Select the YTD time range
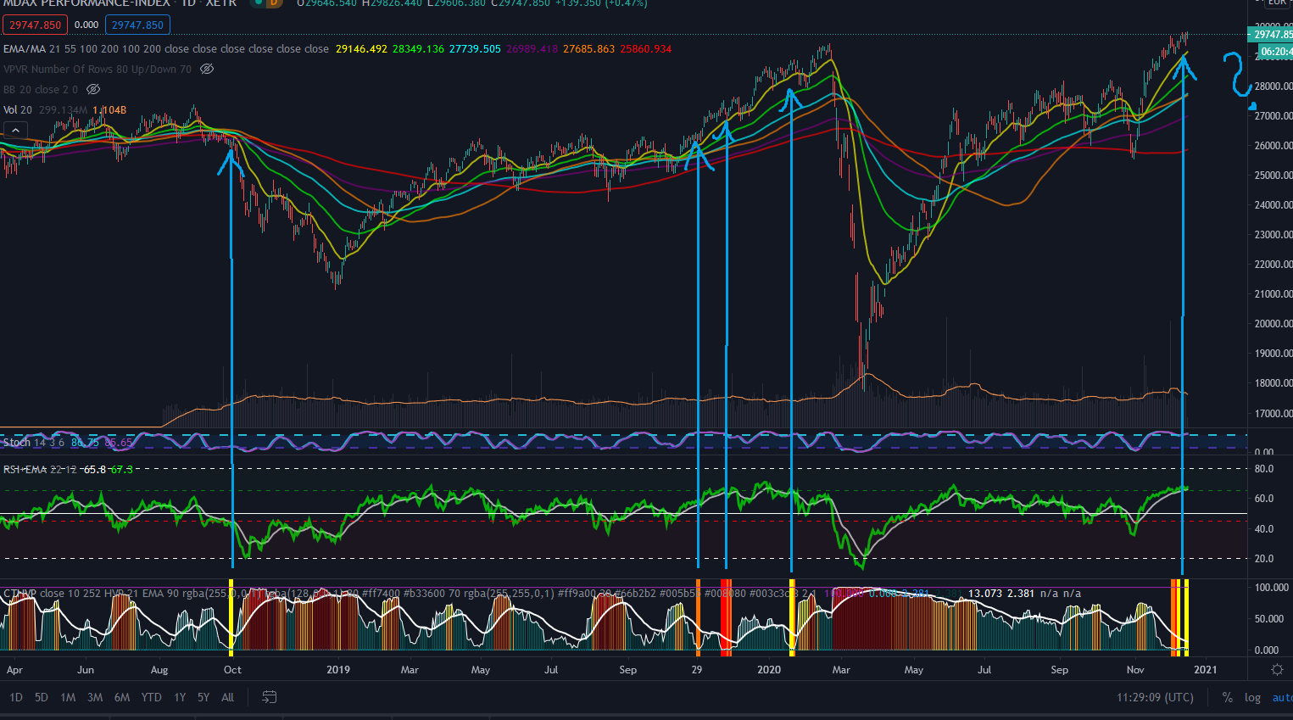 151,697
